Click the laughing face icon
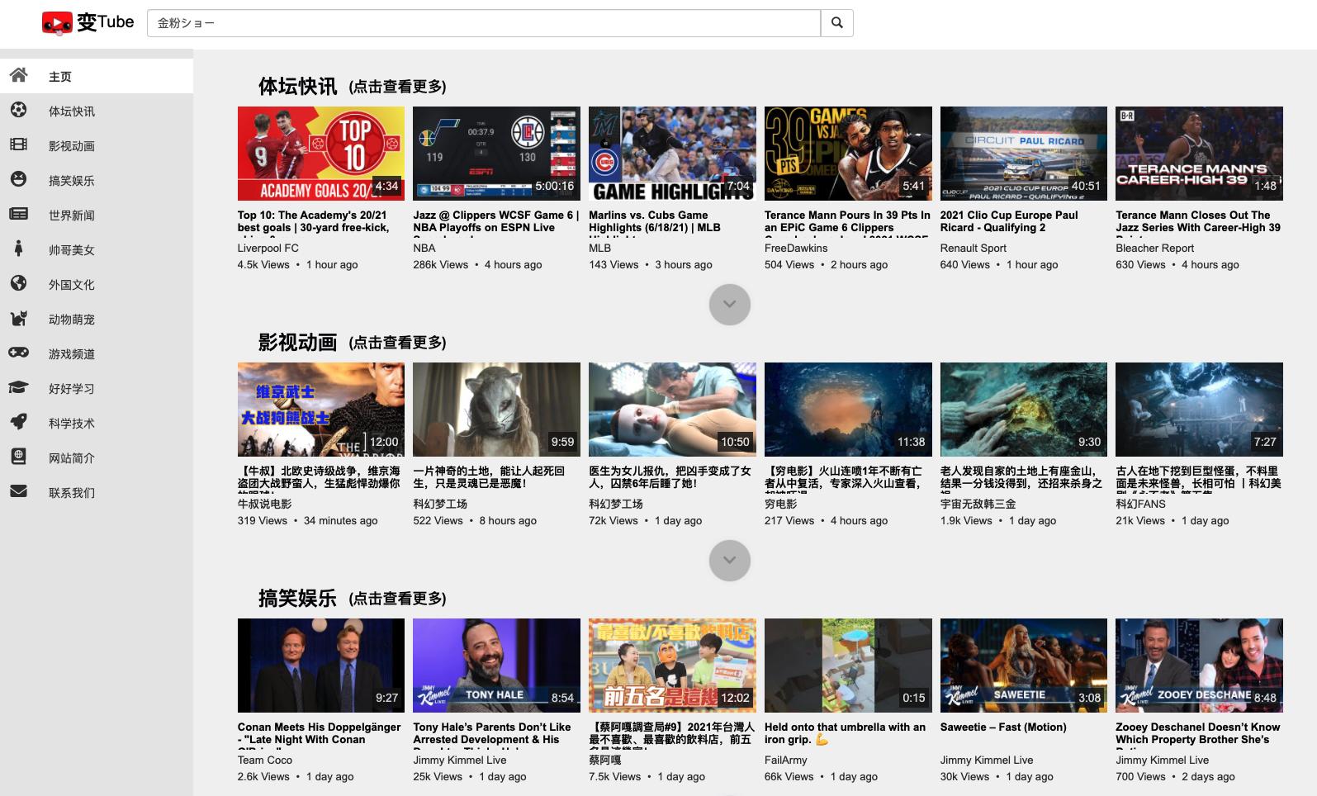This screenshot has width=1317, height=796. click(18, 179)
